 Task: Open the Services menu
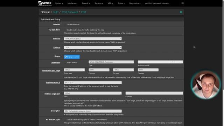(x=99, y=3)
